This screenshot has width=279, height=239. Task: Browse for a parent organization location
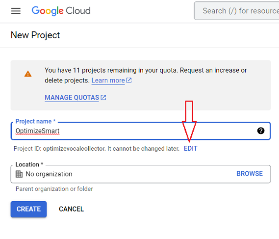point(250,173)
